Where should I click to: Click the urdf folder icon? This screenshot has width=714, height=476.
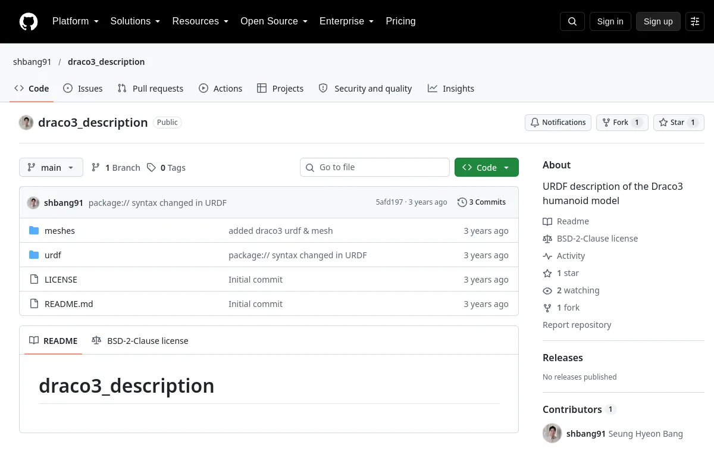pos(34,255)
